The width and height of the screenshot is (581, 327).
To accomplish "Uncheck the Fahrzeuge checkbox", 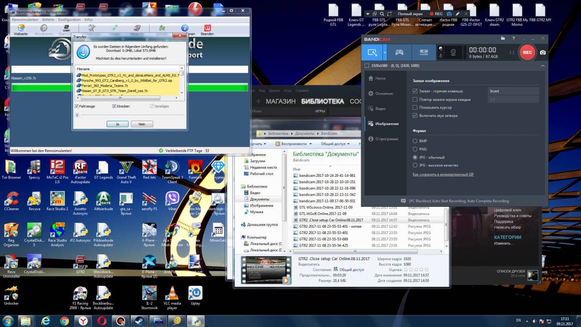I will pos(77,106).
